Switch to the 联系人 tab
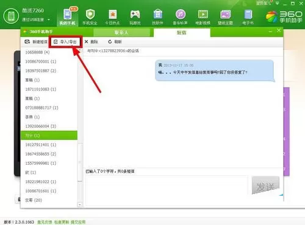 [121, 32]
